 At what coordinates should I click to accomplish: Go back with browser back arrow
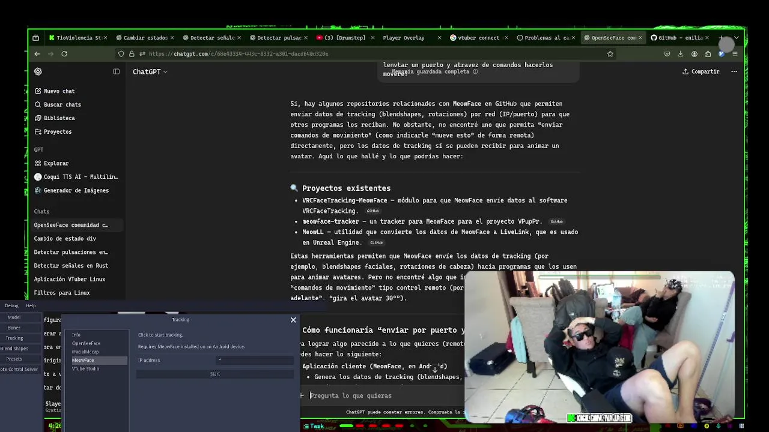[37, 54]
